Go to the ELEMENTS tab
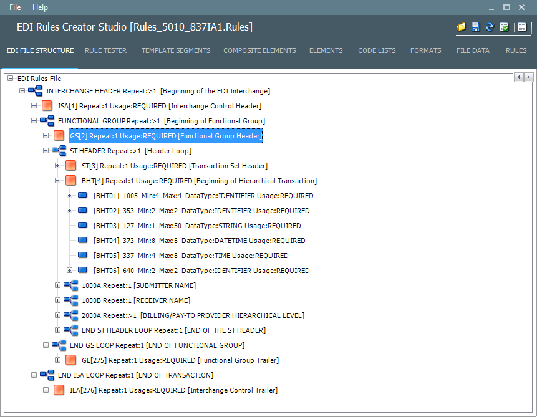537x417 pixels. click(326, 50)
